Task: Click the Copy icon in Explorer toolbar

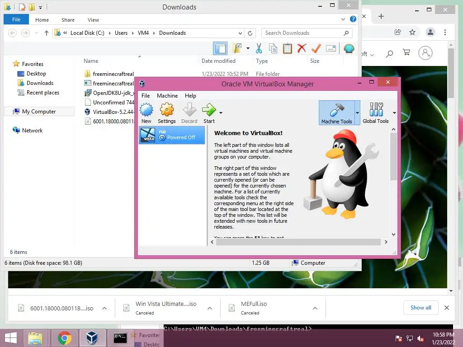Action: pos(273,48)
